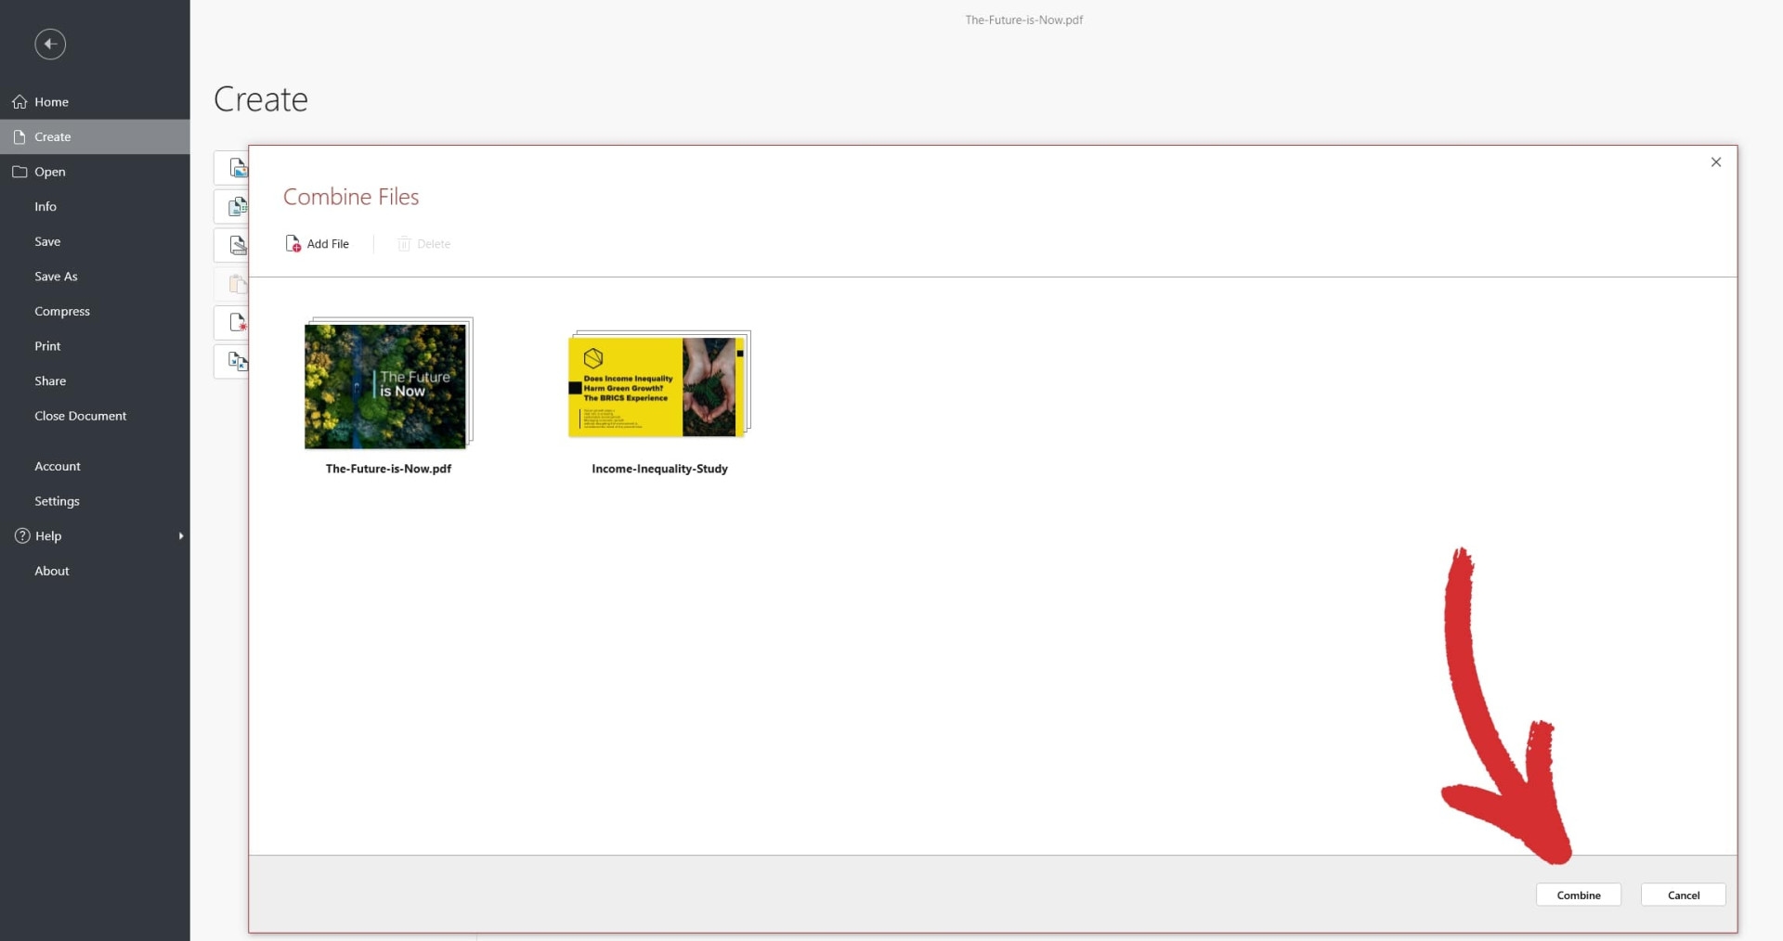Click the folder icon next to Open
The height and width of the screenshot is (941, 1783).
pyautogui.click(x=19, y=172)
